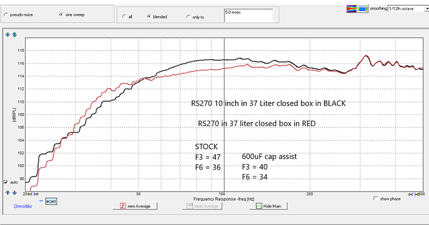Image resolution: width=429 pixels, height=225 pixels.
Task: Click the Hide Main button
Action: pos(268,206)
